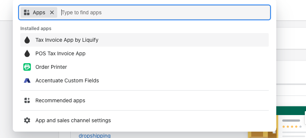Viewport: 306px width, 138px height.
Task: Launch the Order Printer app
Action: pyautogui.click(x=145, y=67)
